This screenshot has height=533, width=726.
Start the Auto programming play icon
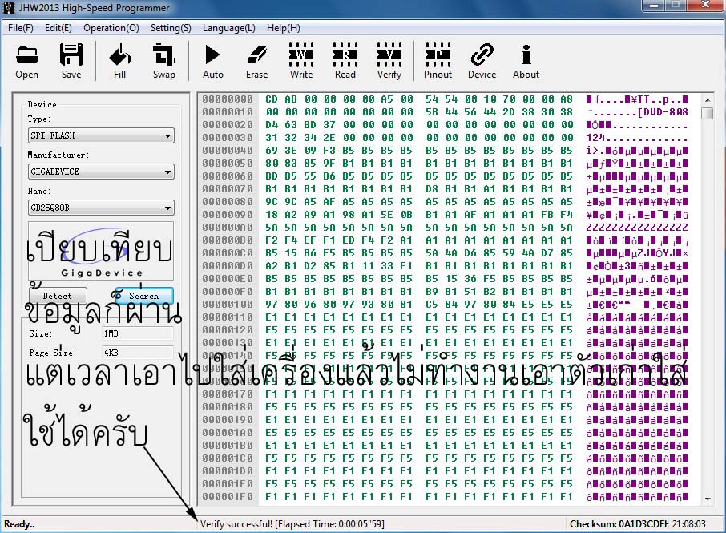(212, 61)
